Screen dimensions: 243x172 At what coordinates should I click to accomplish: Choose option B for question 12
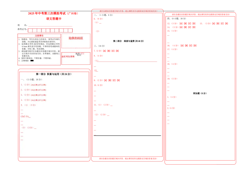185,24
